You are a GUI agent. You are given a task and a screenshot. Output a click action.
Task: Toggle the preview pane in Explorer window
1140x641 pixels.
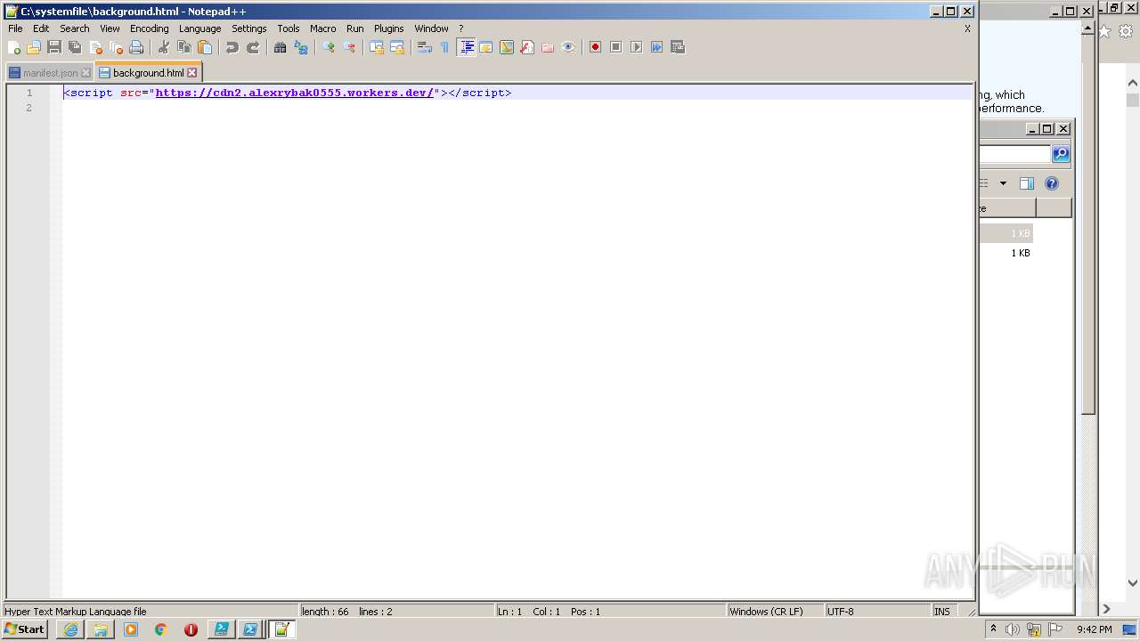1026,183
